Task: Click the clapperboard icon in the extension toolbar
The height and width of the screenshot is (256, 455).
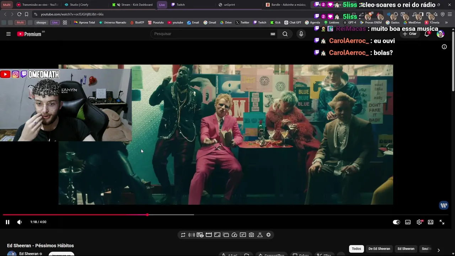Action: pyautogui.click(x=209, y=235)
